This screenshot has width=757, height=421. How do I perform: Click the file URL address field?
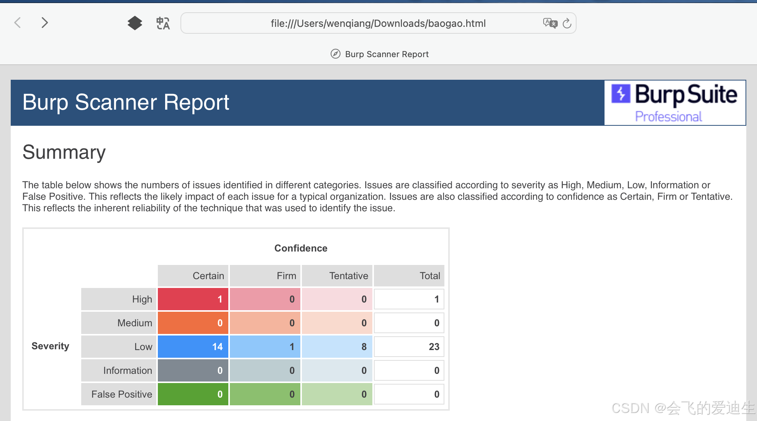pyautogui.click(x=378, y=23)
